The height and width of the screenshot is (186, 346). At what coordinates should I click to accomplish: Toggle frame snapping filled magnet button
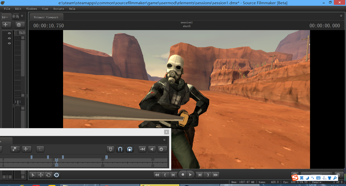coord(129,149)
